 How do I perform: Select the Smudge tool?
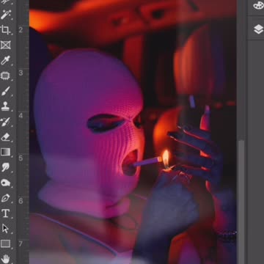(5, 167)
